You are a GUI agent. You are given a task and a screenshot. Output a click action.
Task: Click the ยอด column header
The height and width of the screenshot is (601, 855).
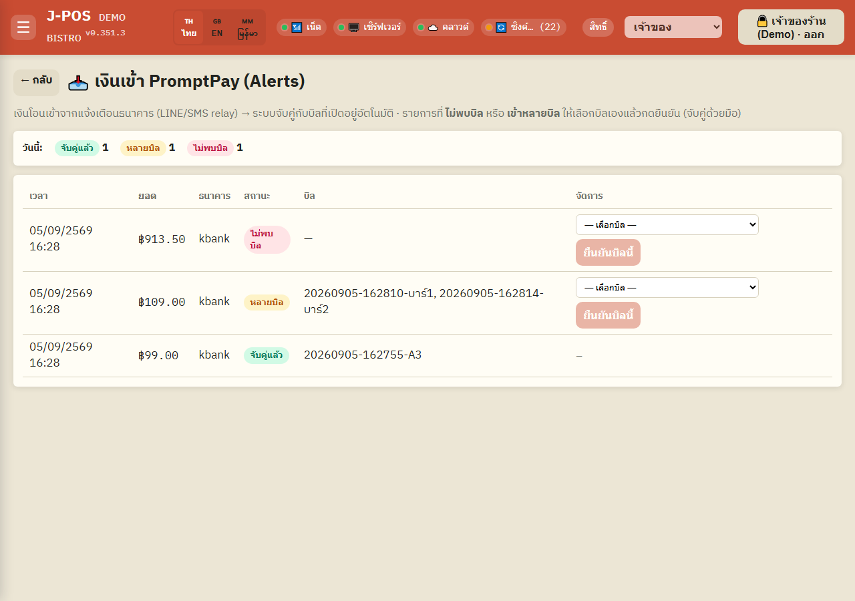(x=147, y=196)
